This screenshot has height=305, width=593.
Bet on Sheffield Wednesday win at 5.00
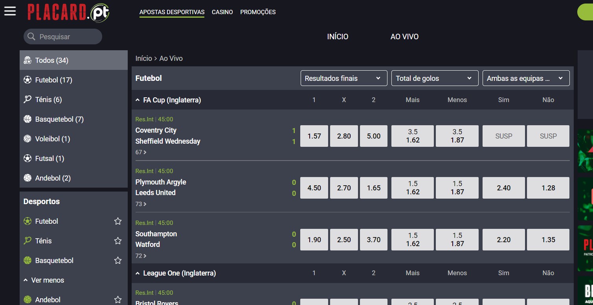coord(374,136)
